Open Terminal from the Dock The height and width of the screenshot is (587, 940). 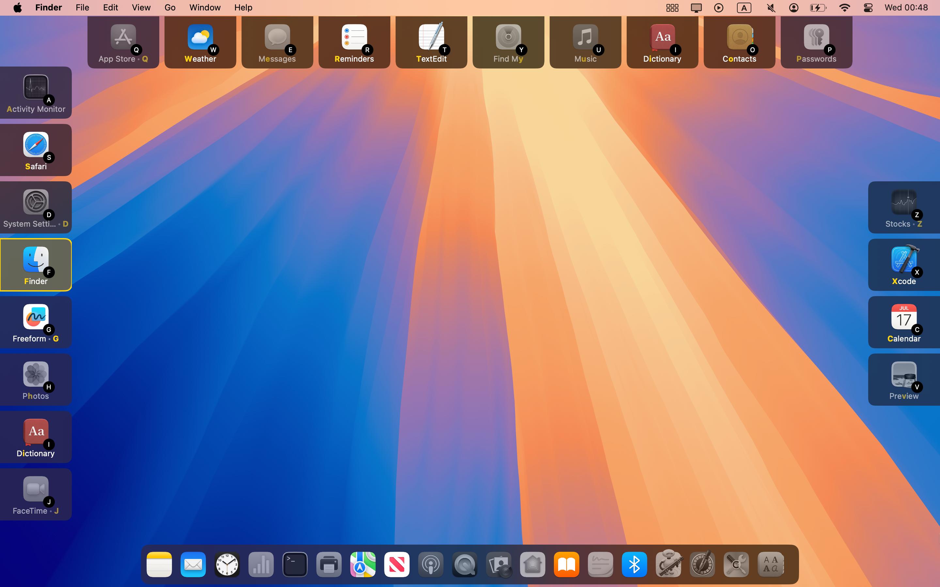[294, 564]
